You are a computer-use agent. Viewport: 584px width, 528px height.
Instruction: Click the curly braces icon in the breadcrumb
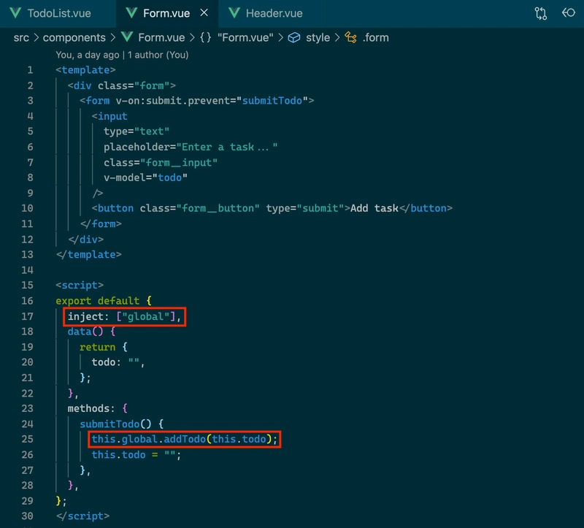tap(206, 37)
